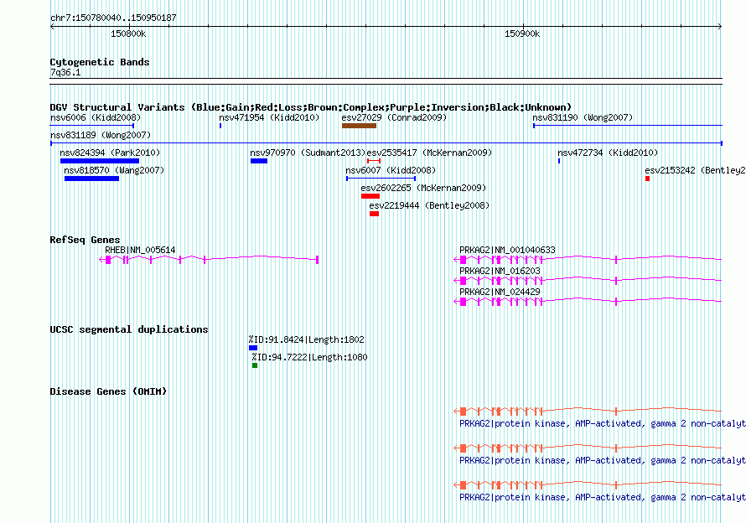
Task: Click third OMIM PRKAG2 protein kinase description
Action: coord(603,497)
